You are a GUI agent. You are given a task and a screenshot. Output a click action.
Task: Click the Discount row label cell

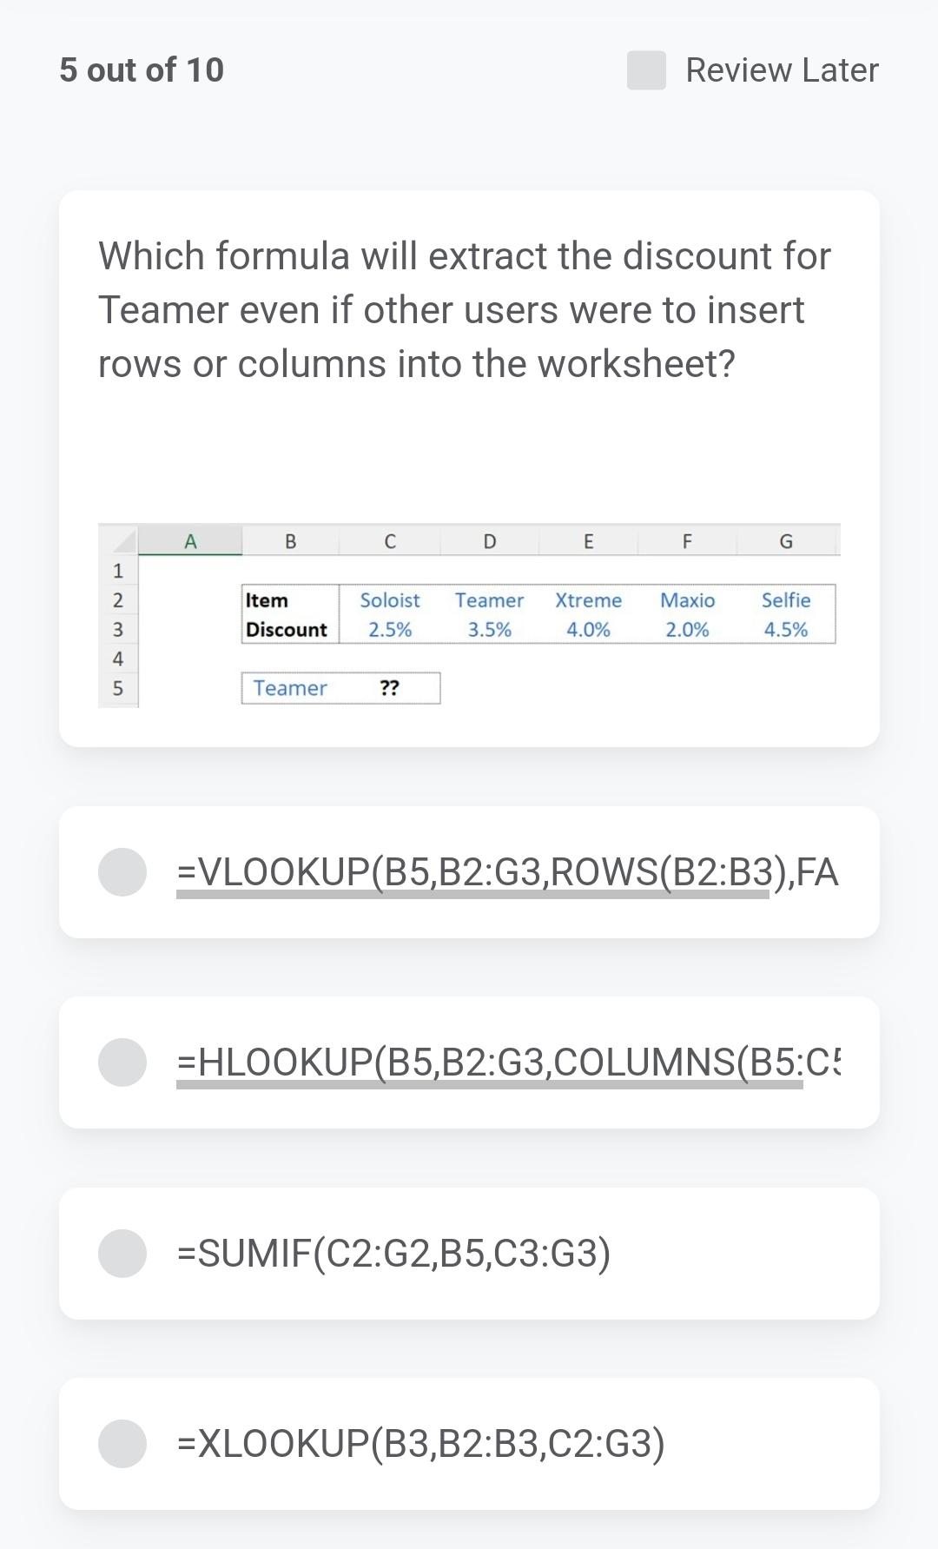click(287, 629)
